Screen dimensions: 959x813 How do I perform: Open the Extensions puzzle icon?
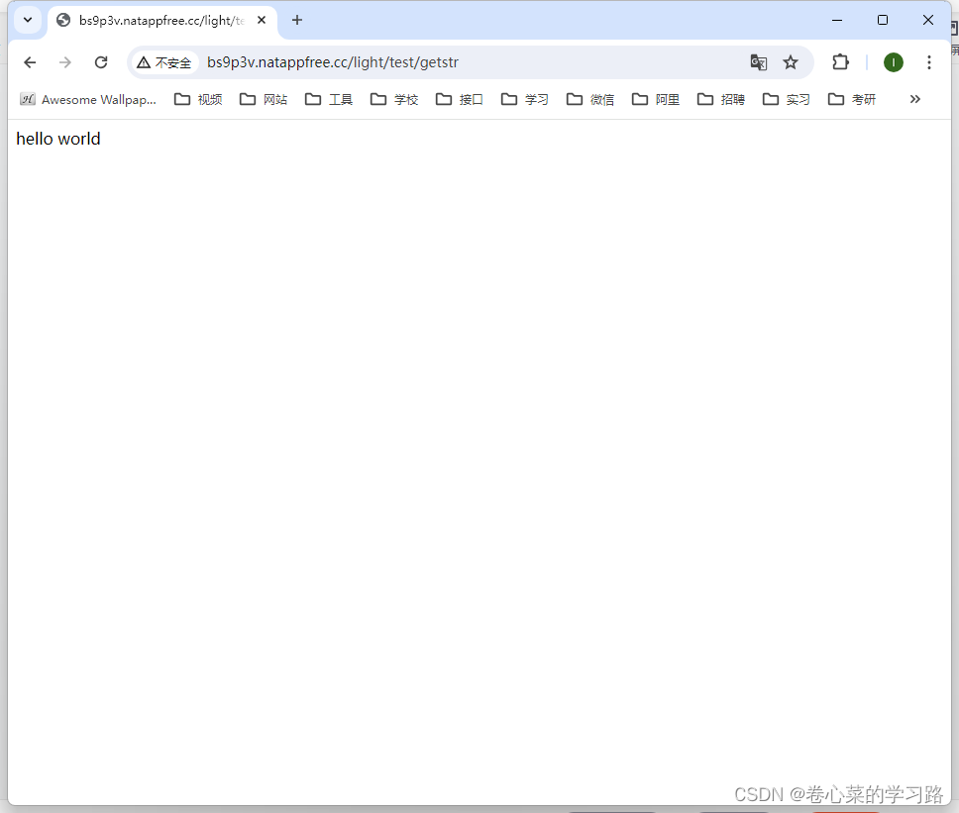pos(841,62)
